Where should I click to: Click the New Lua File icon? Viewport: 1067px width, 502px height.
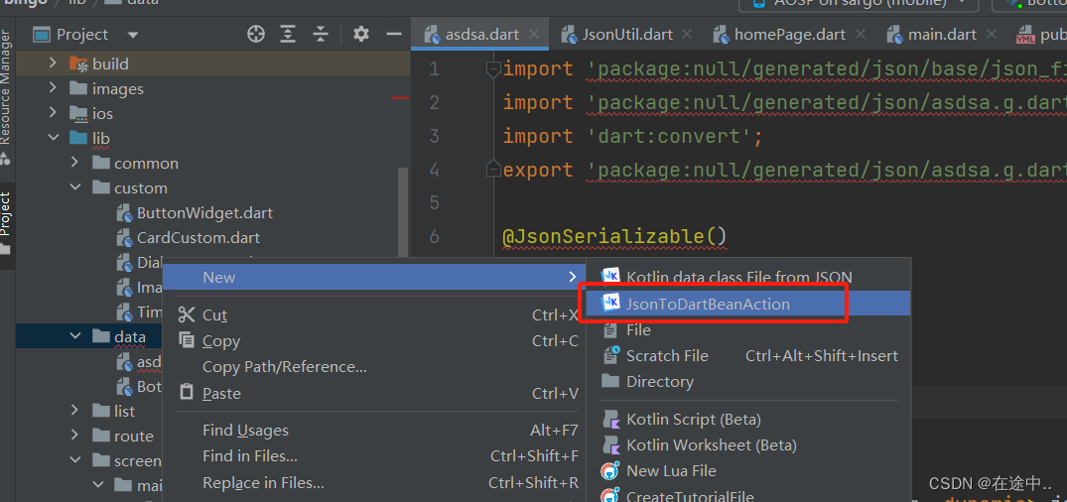click(x=611, y=470)
